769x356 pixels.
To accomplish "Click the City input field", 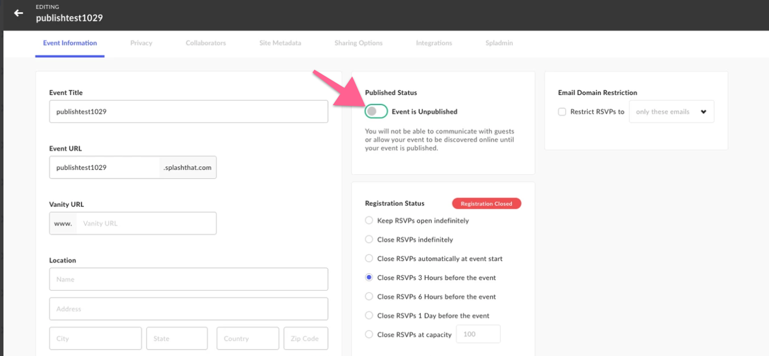I will point(95,339).
